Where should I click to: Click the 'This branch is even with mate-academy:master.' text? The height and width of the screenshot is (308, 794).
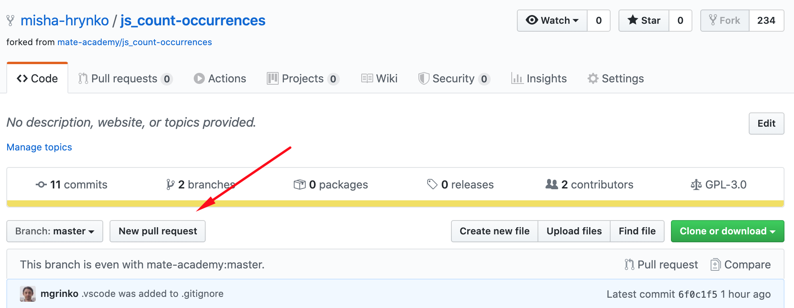tap(142, 264)
